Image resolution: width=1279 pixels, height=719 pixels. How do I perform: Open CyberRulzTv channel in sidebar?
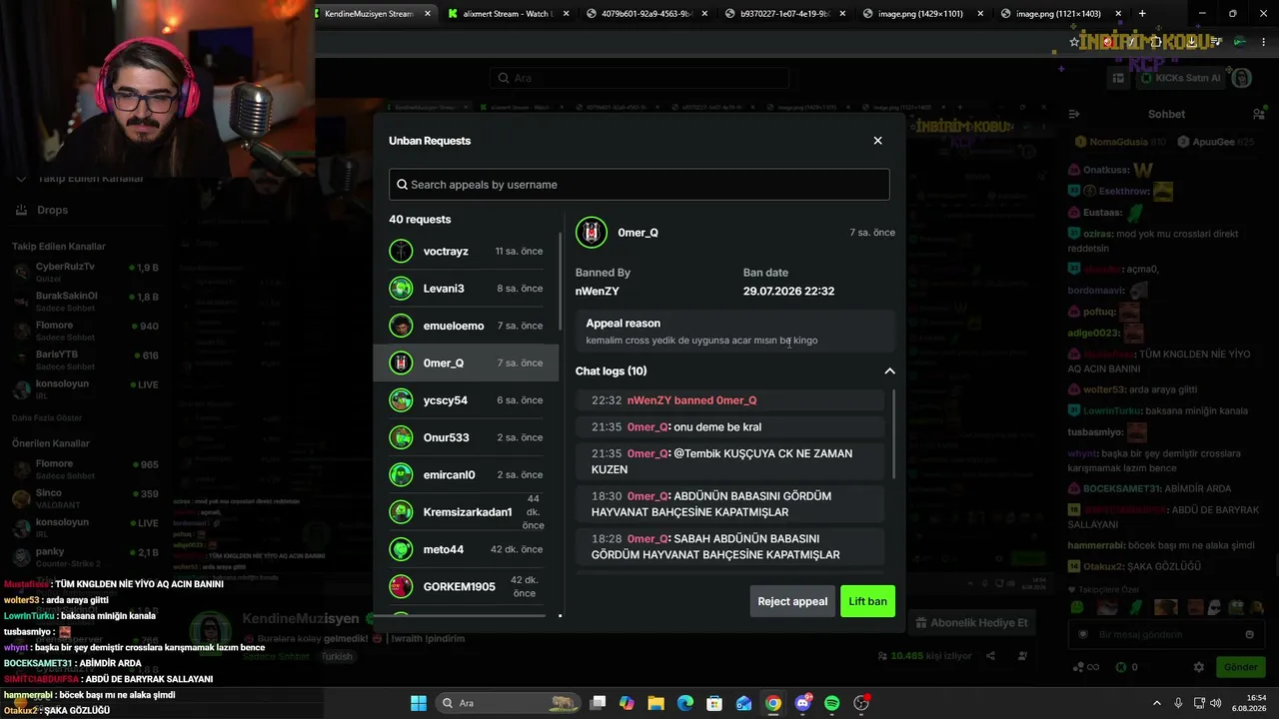pos(86,272)
